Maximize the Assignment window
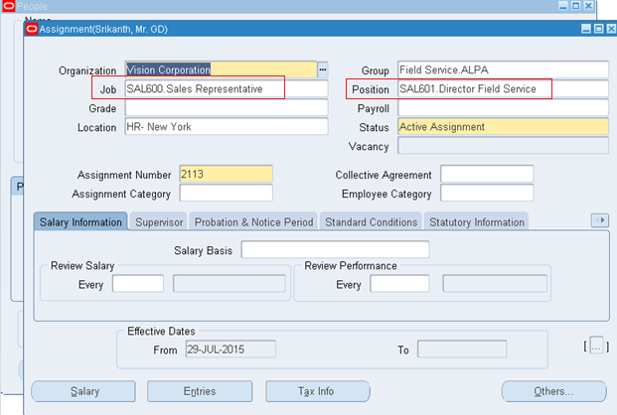 tap(597, 29)
